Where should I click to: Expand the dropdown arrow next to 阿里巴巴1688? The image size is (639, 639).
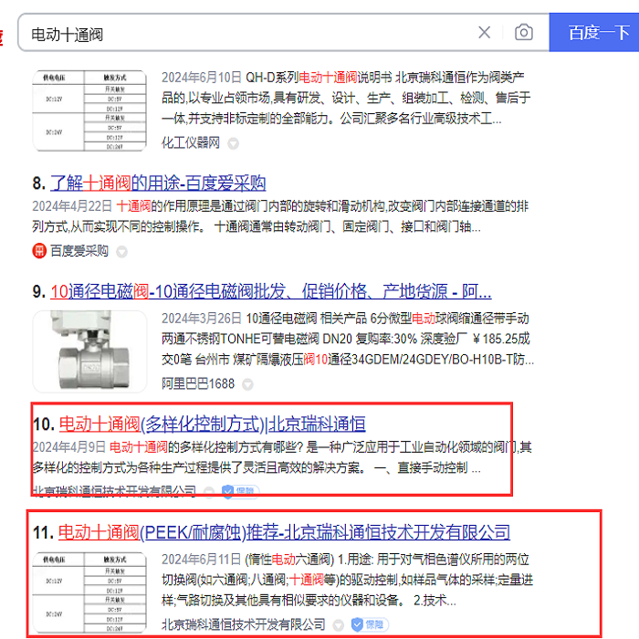(247, 384)
